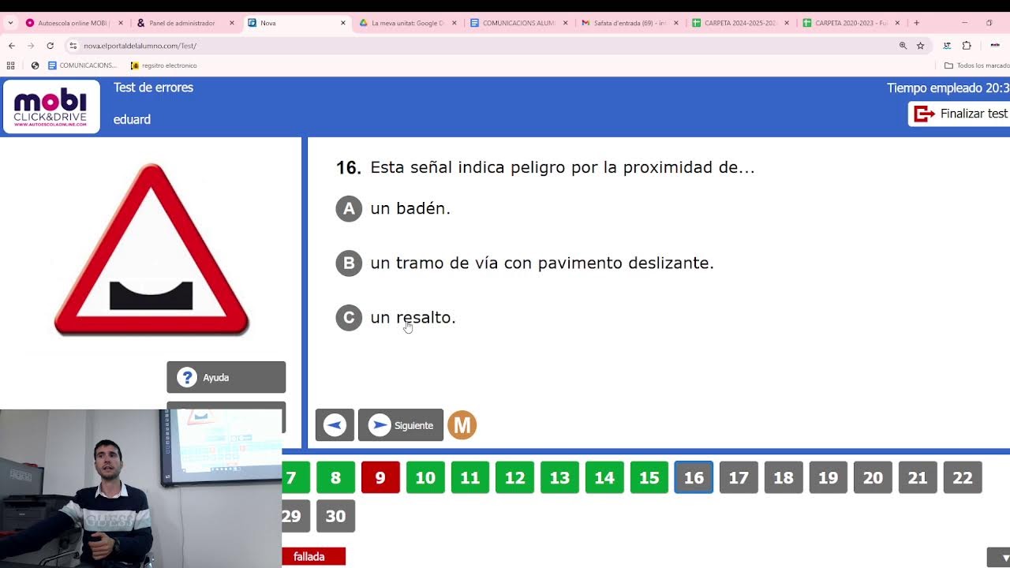Go to previous question arrow button
This screenshot has width=1010, height=568.
335,425
